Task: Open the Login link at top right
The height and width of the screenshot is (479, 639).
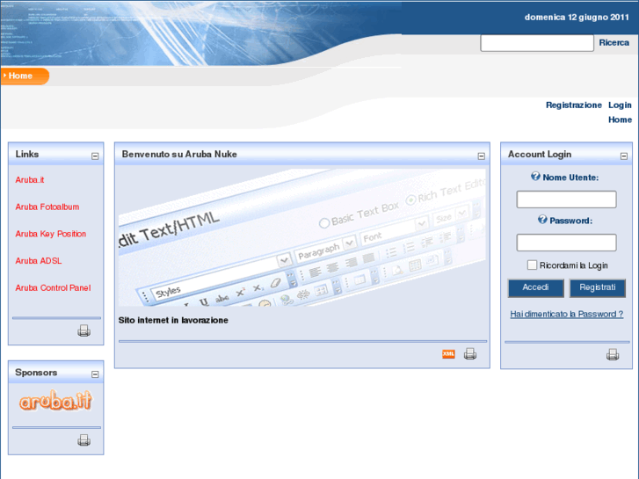Action: pyautogui.click(x=620, y=105)
